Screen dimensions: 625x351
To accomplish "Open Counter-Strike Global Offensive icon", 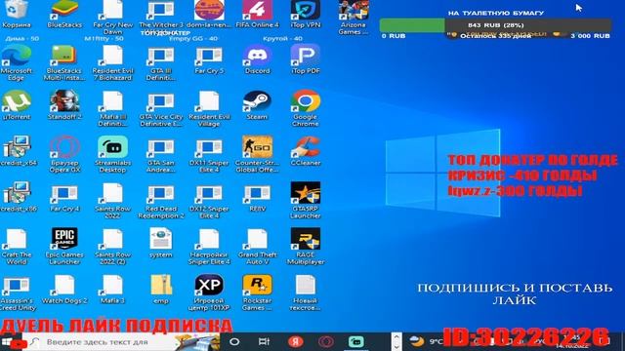I will (x=257, y=154).
